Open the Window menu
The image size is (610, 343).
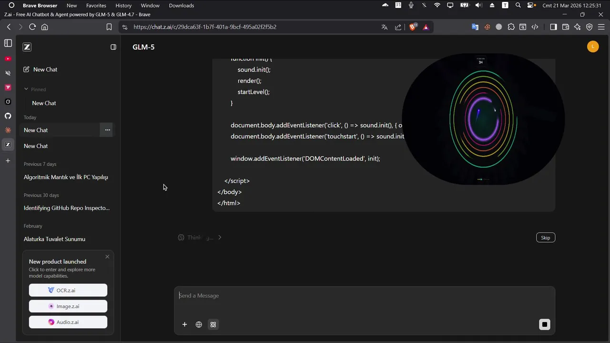point(150,6)
